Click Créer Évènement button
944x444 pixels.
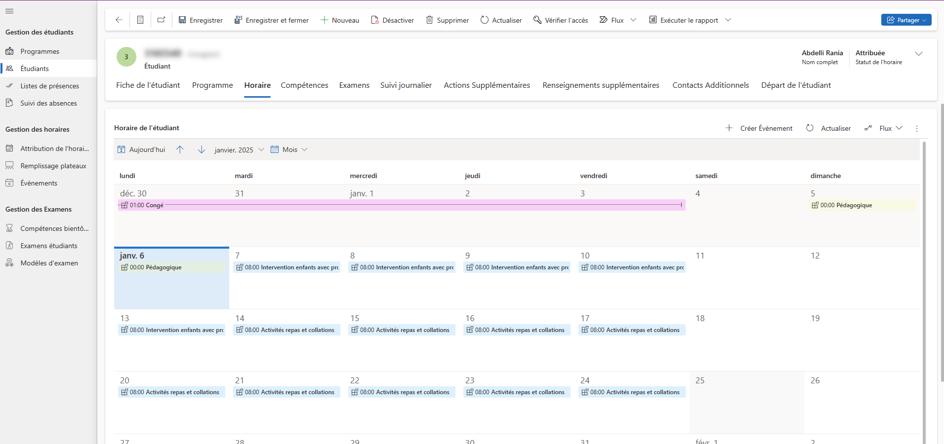pos(759,128)
